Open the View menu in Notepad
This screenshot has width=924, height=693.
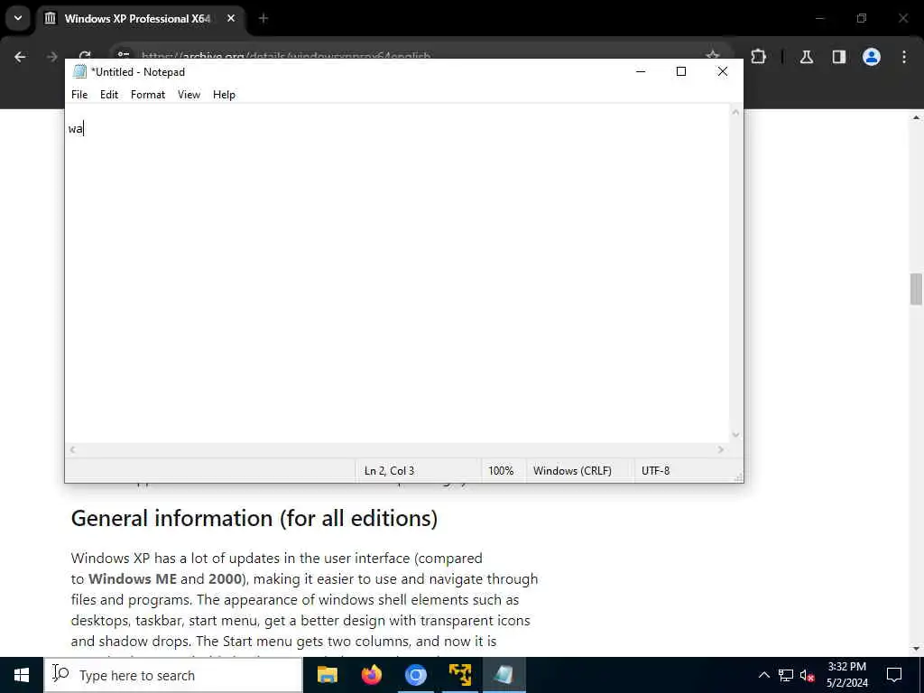pyautogui.click(x=189, y=94)
